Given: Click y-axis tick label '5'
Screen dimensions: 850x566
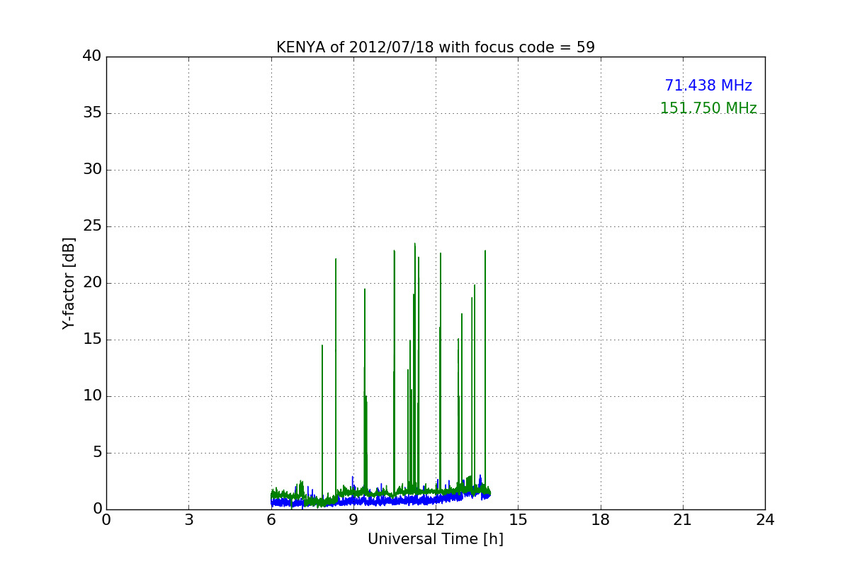Looking at the screenshot, I should tap(96, 453).
